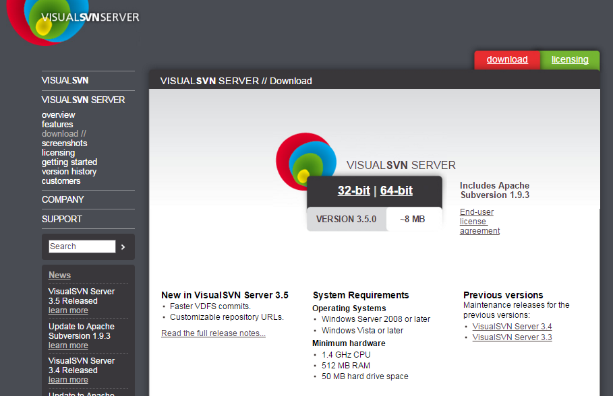The height and width of the screenshot is (396, 613).
Task: Open the red download tab
Action: (507, 59)
